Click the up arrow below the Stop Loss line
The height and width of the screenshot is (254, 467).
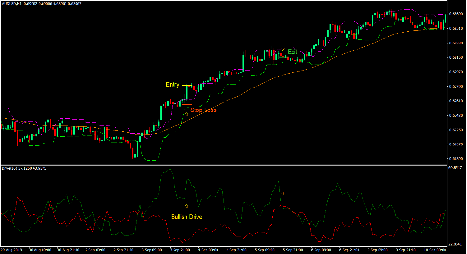[186, 114]
